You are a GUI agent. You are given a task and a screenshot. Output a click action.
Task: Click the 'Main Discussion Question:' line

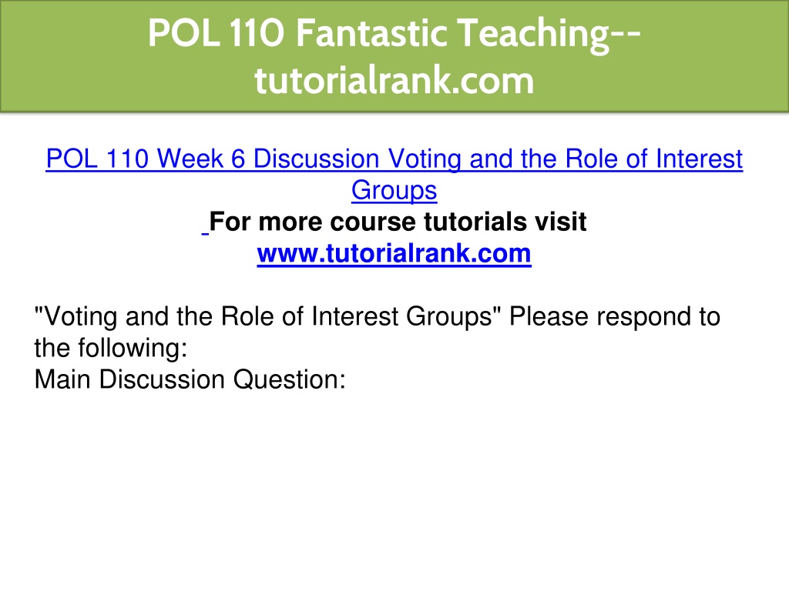pyautogui.click(x=190, y=379)
